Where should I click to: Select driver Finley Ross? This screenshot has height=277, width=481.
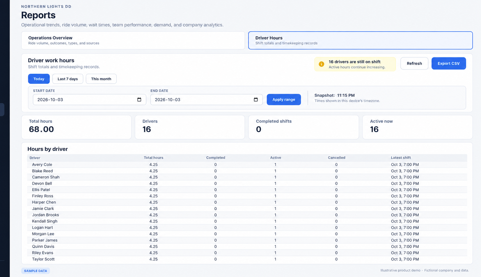coord(247,196)
